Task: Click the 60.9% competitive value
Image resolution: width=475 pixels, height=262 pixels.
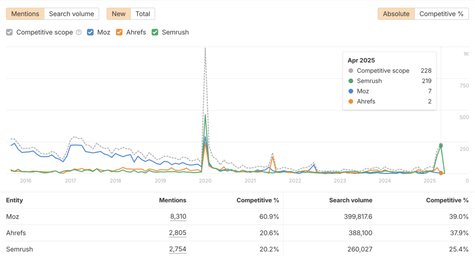Action: (269, 217)
